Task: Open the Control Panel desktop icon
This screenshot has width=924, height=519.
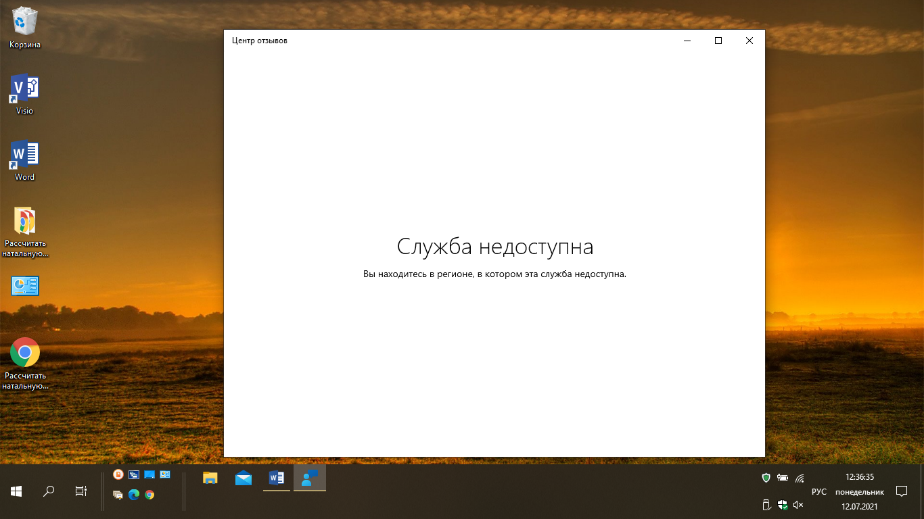Action: [25, 286]
